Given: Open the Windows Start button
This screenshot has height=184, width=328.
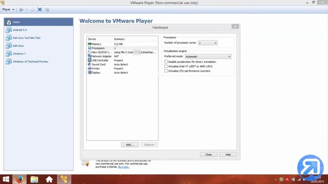Looking at the screenshot, I should pos(6,179).
